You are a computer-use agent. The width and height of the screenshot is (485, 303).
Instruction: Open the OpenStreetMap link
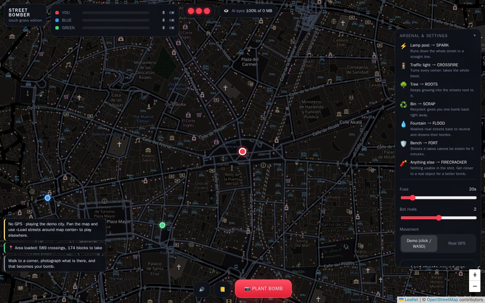pos(442,300)
